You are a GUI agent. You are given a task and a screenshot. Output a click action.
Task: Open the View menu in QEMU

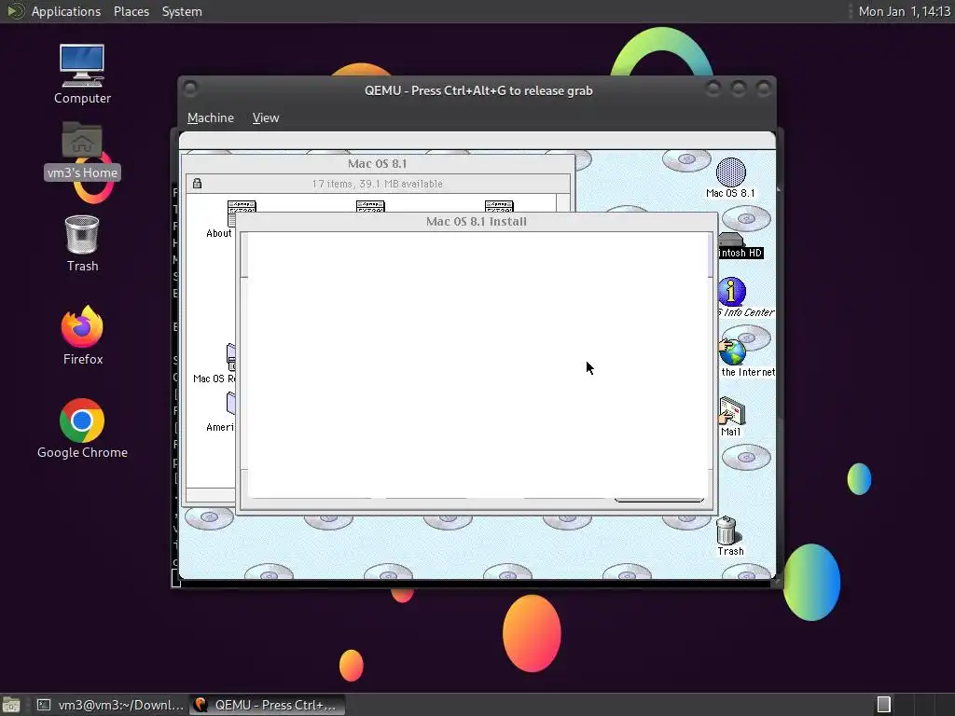click(x=266, y=117)
